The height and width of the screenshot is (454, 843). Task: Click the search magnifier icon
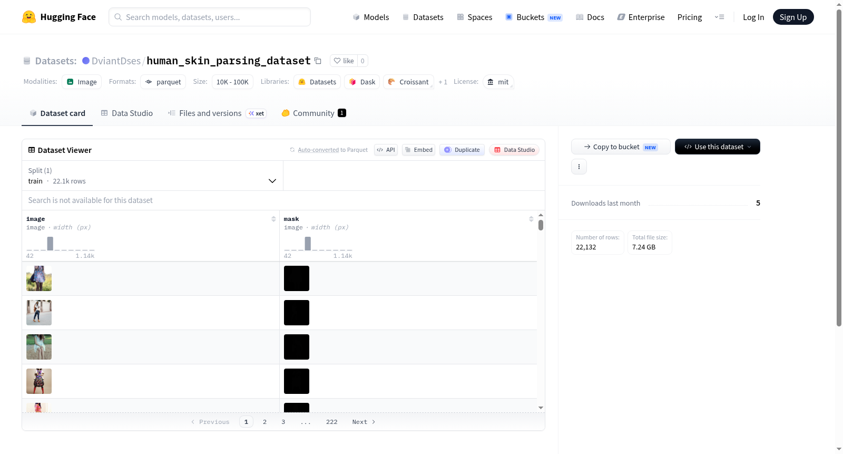[118, 17]
